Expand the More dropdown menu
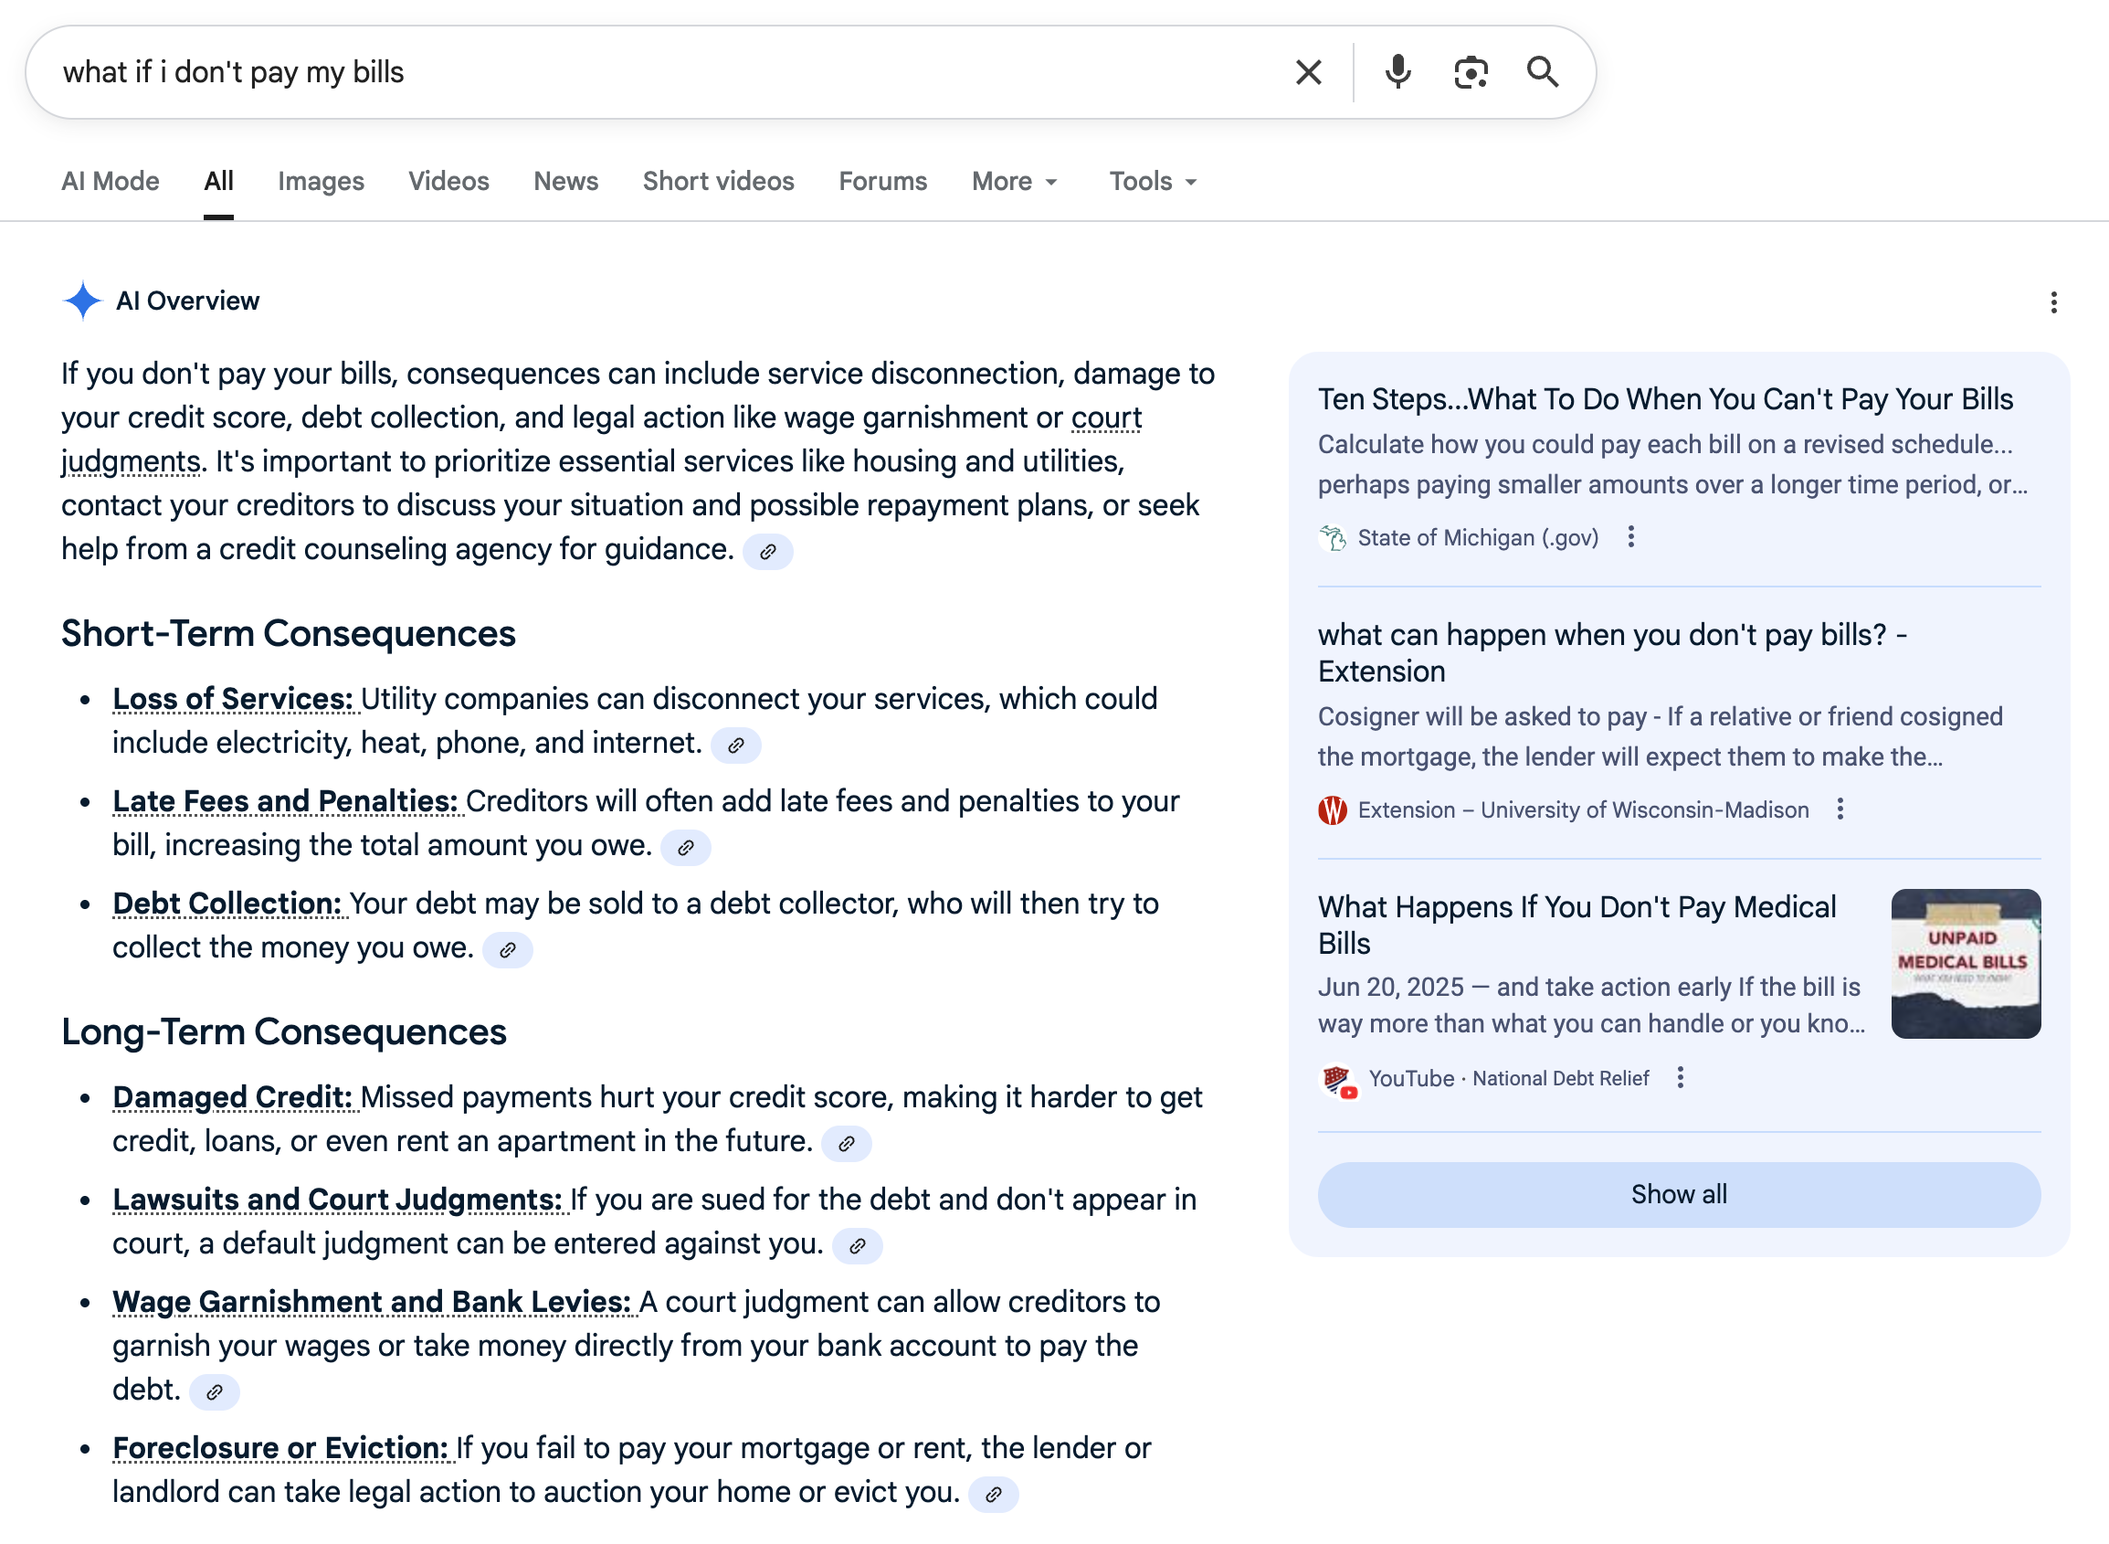 (1015, 181)
